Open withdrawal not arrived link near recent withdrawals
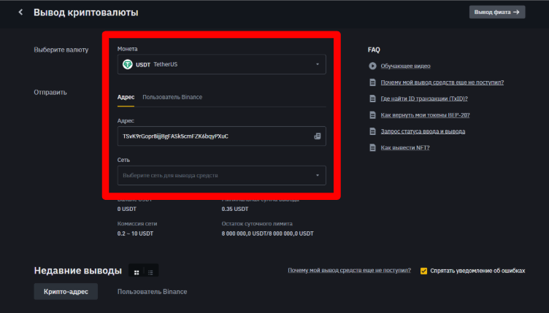549x313 pixels. click(350, 271)
